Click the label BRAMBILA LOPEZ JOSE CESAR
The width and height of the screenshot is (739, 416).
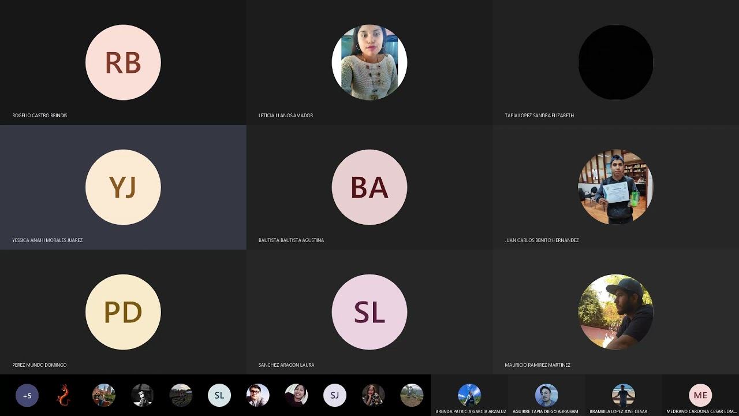coord(618,411)
